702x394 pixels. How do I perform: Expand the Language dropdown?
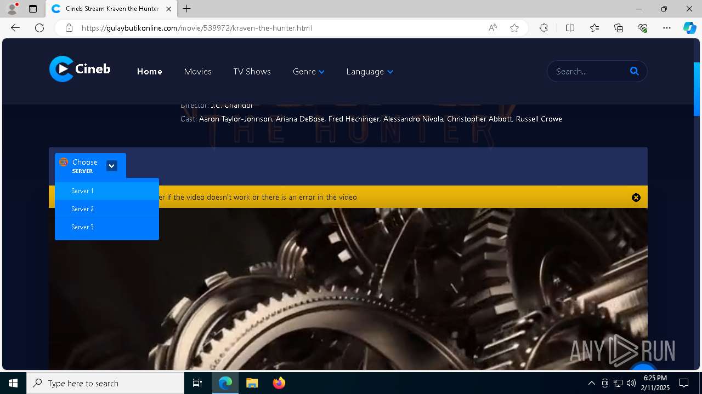[x=370, y=72]
